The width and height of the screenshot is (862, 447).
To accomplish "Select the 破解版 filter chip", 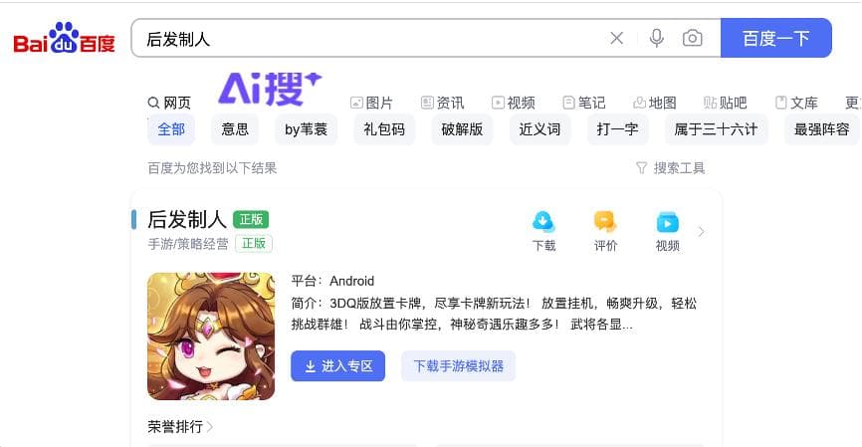I will coord(462,129).
